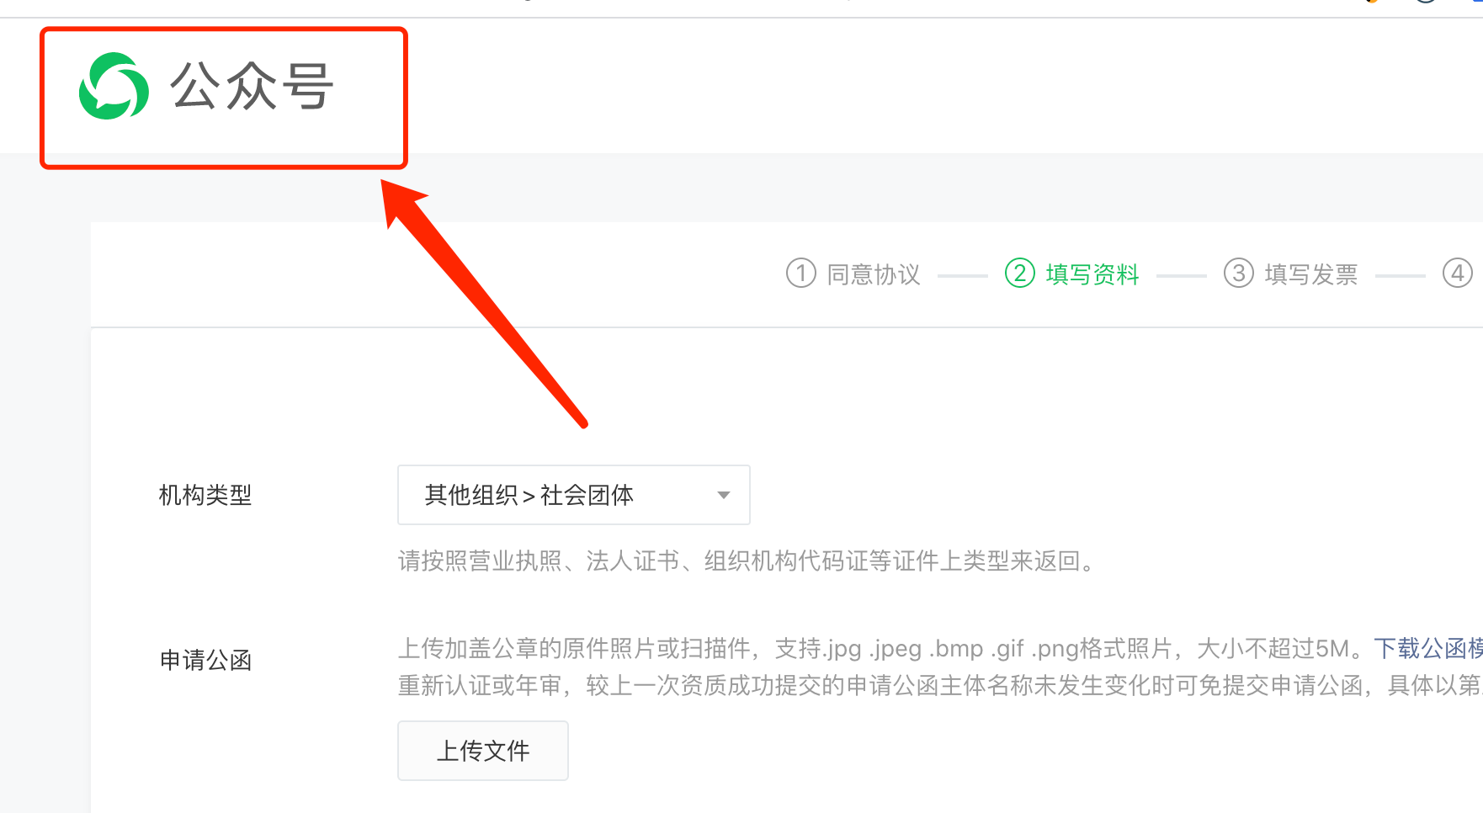Click the 填写发票 step label
Viewport: 1483px width, 813px height.
tap(1311, 274)
